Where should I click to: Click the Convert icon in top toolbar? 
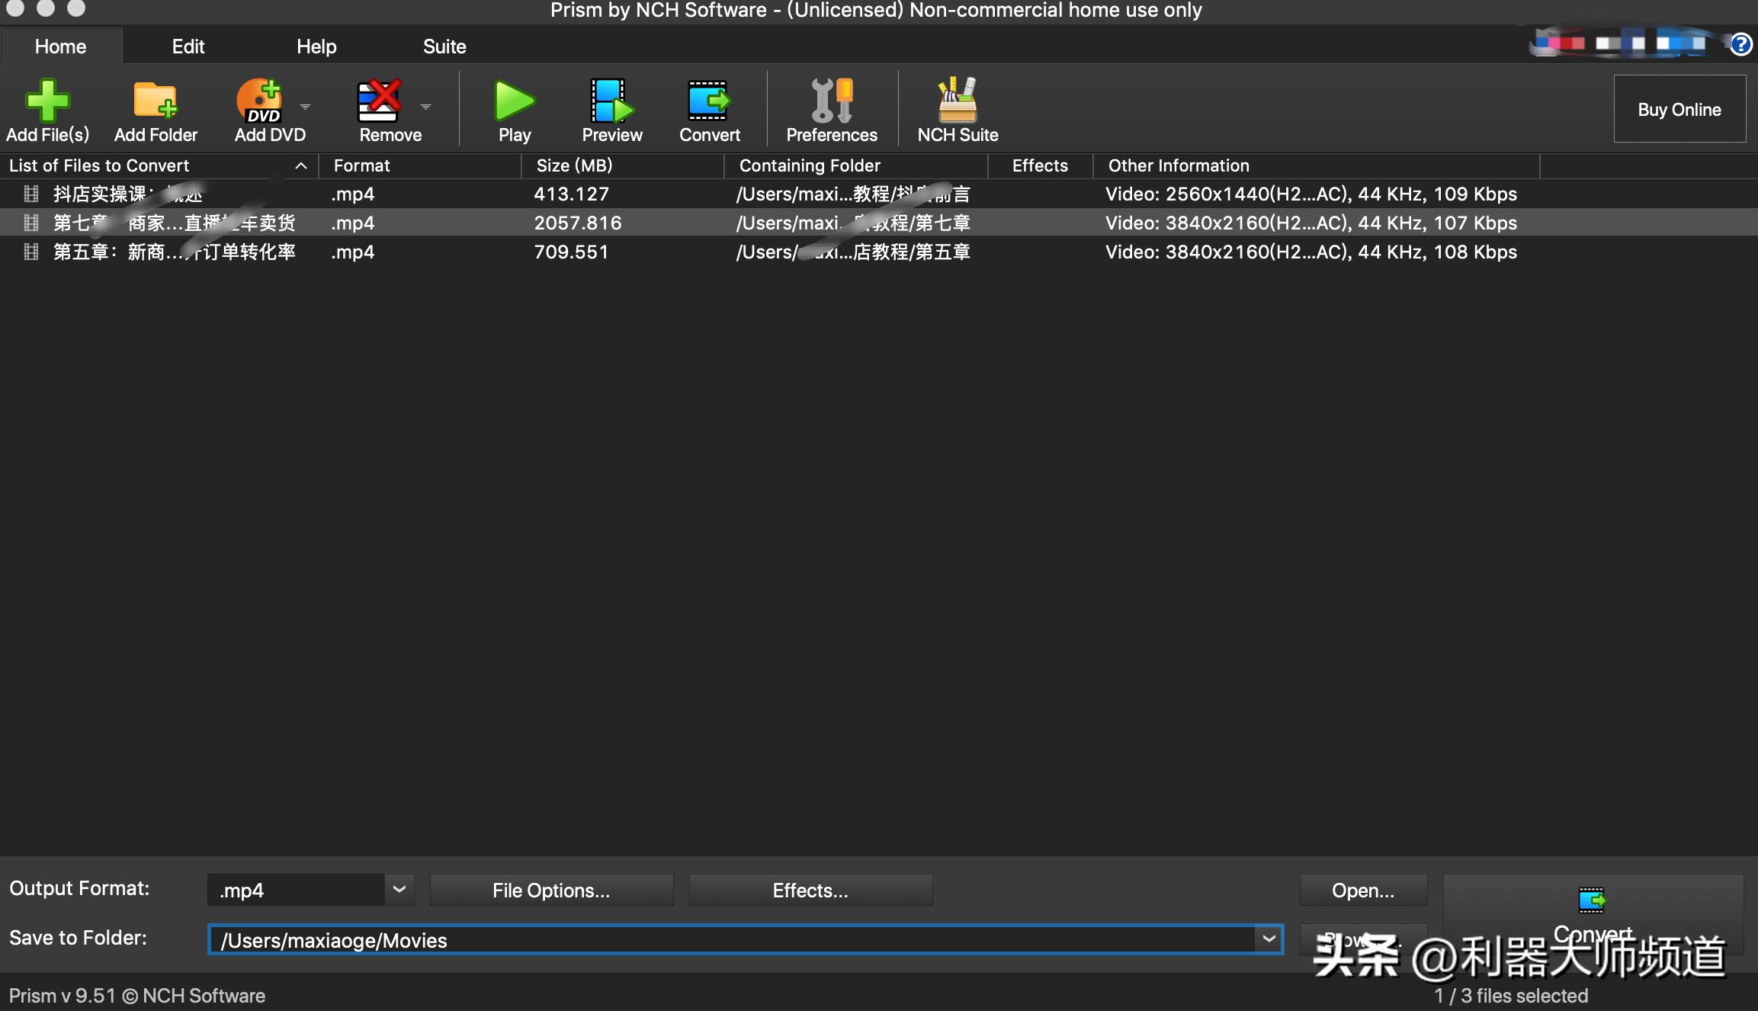pos(709,101)
